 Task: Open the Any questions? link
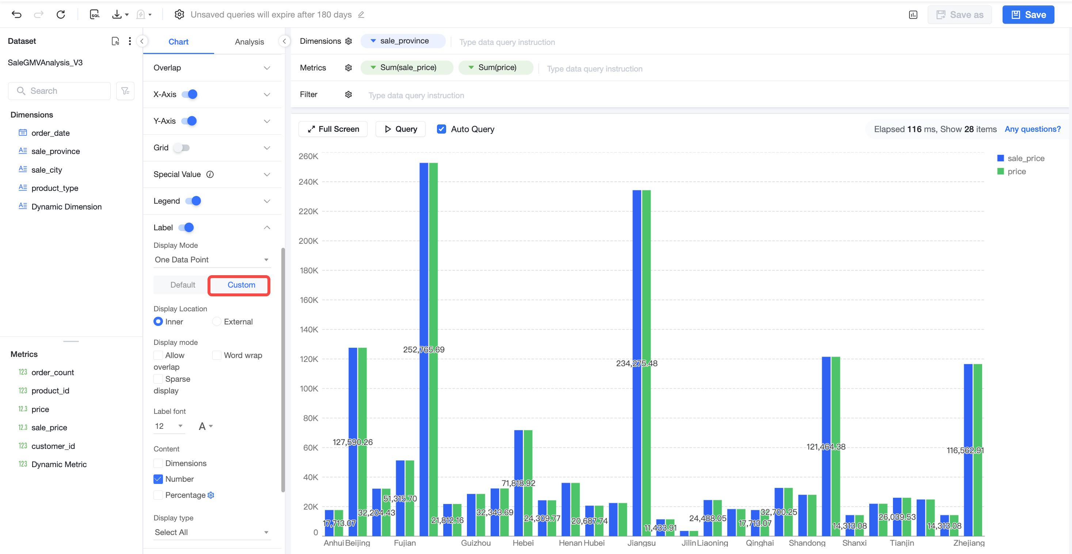pos(1033,129)
